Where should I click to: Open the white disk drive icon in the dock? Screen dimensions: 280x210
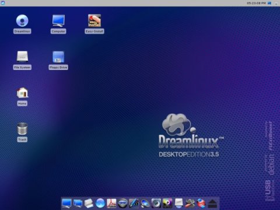[x=178, y=204]
